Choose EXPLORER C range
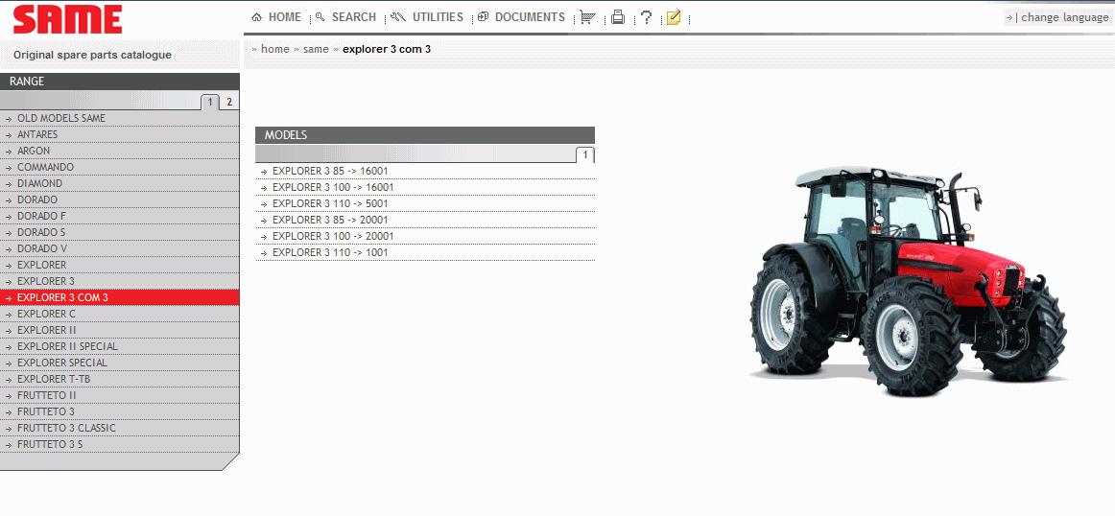 (119, 315)
